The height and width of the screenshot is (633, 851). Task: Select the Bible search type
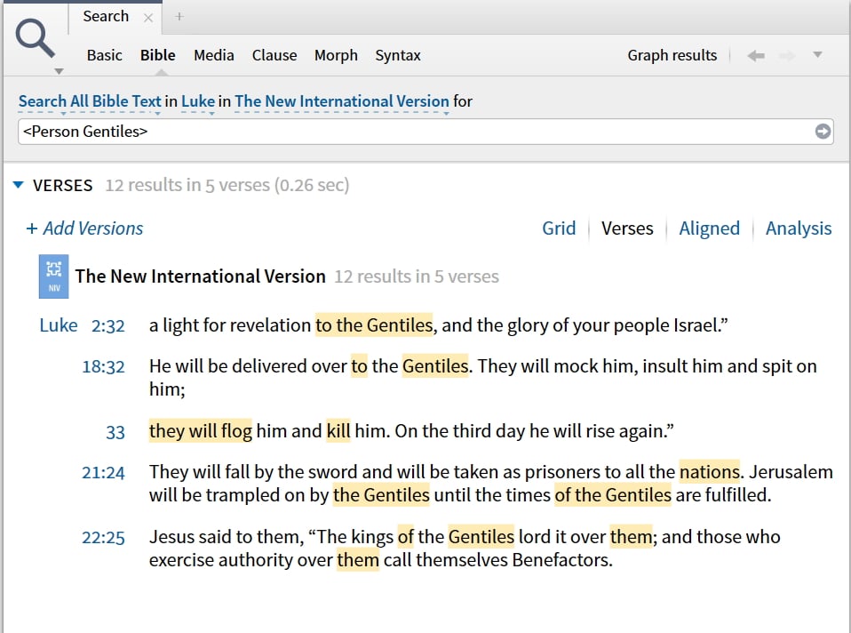click(158, 55)
